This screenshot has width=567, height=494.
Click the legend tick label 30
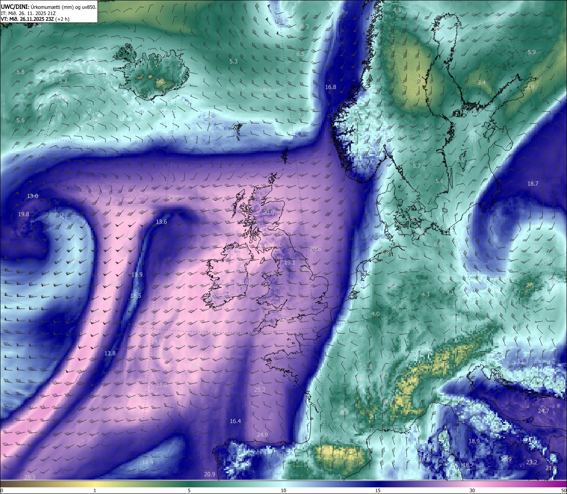pyautogui.click(x=472, y=490)
